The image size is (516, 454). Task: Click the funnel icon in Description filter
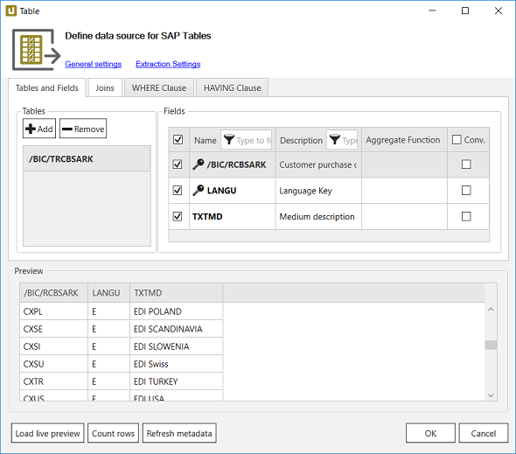pyautogui.click(x=335, y=140)
